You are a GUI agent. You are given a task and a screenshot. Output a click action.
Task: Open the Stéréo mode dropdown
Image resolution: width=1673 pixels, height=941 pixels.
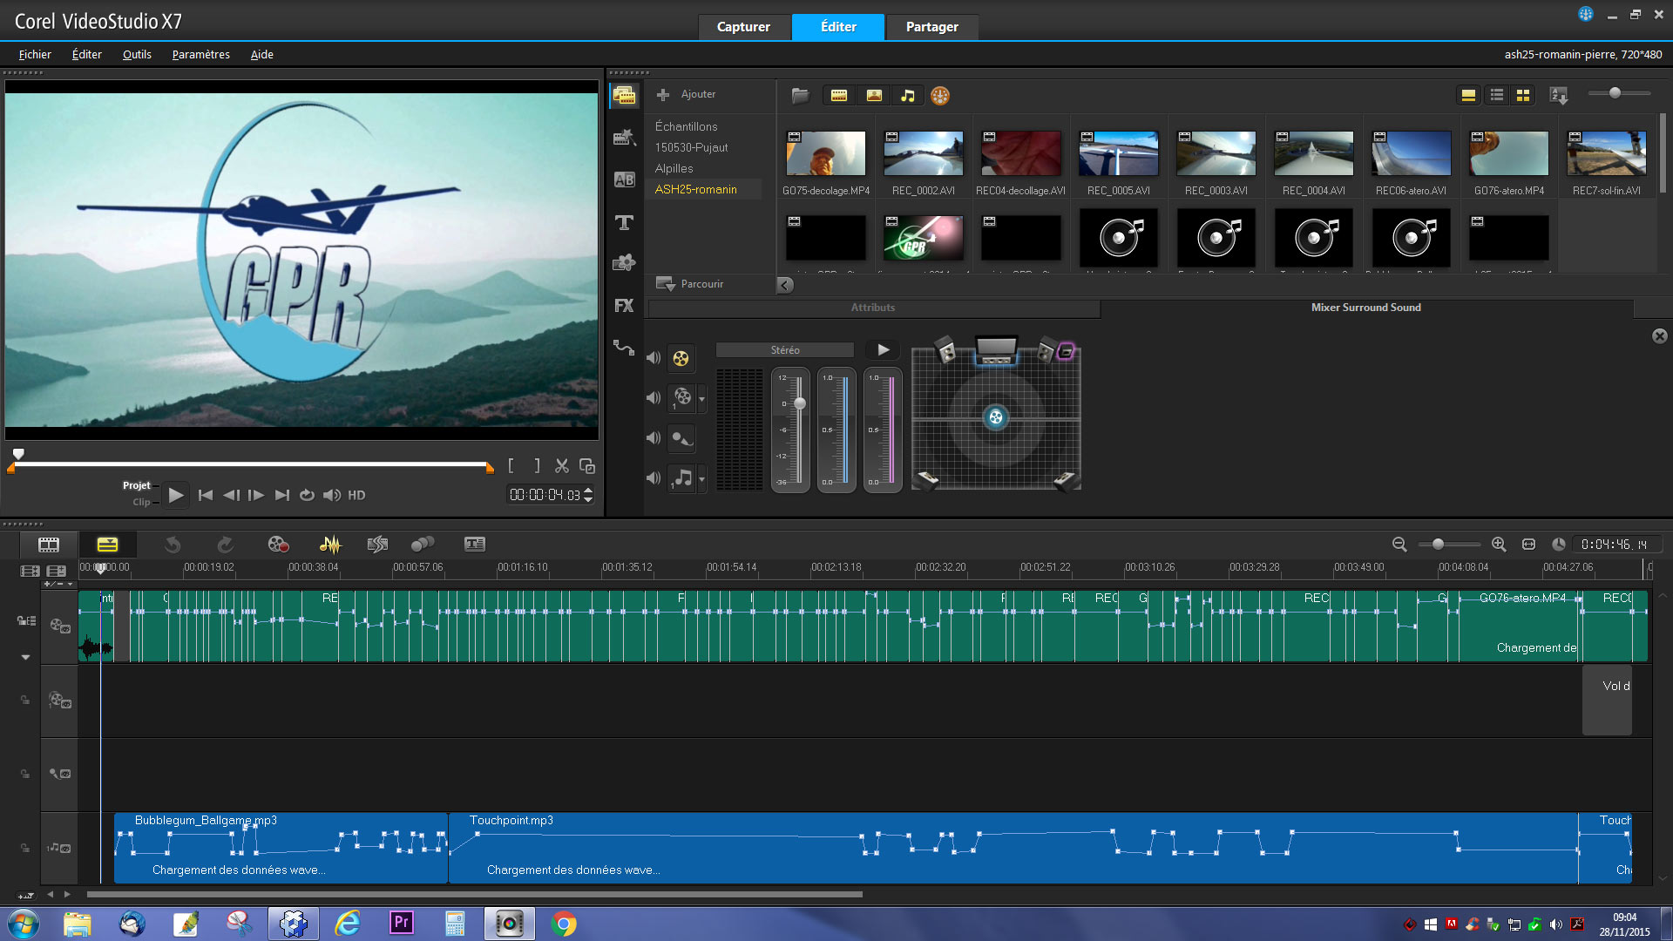(x=785, y=350)
